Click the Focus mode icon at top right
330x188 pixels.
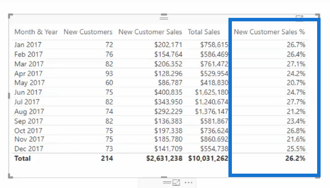(x=299, y=18)
